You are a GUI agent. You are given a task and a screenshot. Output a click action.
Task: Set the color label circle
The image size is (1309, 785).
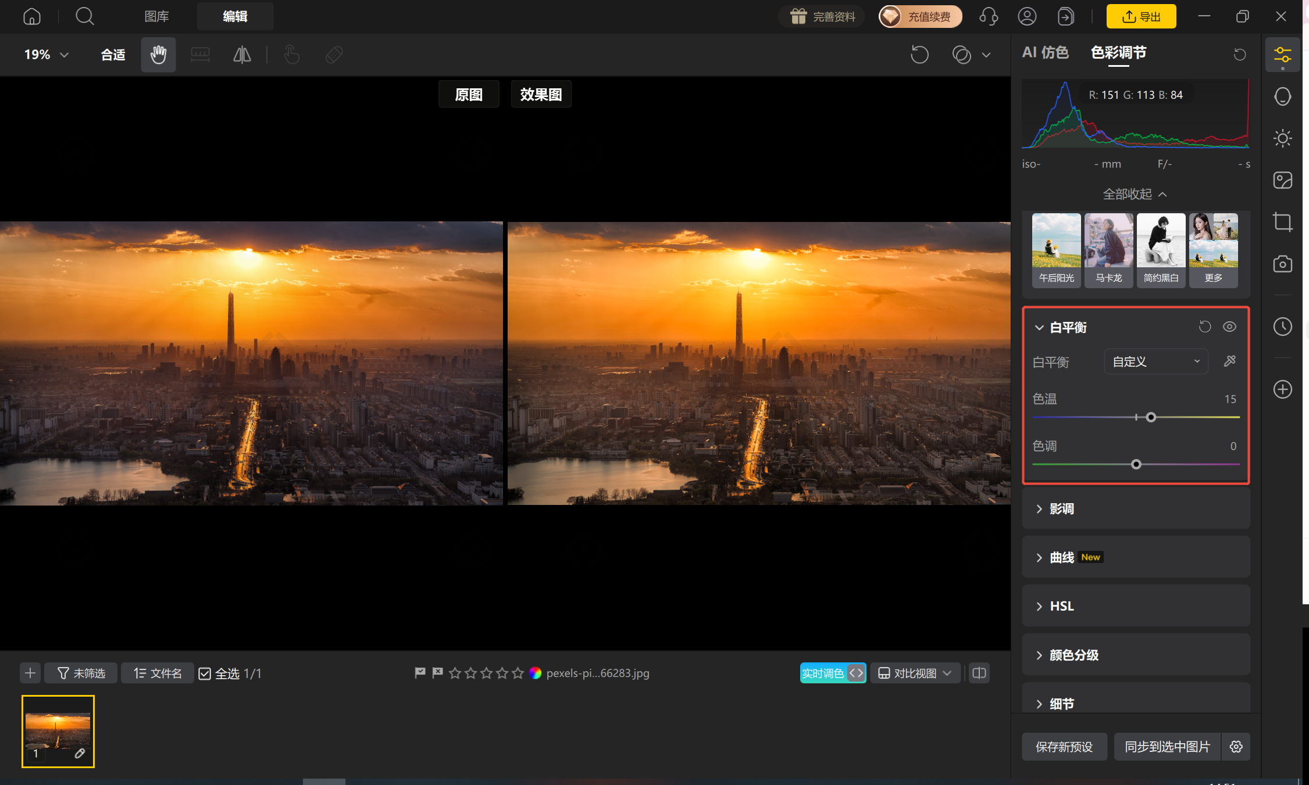tap(535, 673)
